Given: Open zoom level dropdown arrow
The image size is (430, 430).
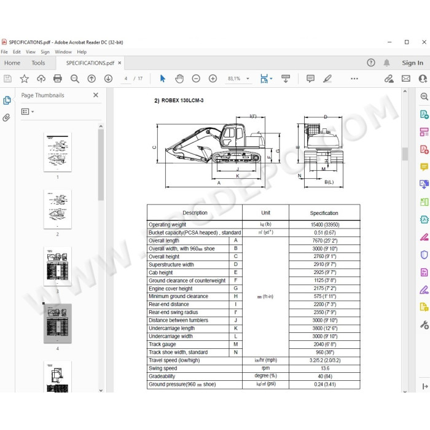Looking at the screenshot, I should point(248,79).
